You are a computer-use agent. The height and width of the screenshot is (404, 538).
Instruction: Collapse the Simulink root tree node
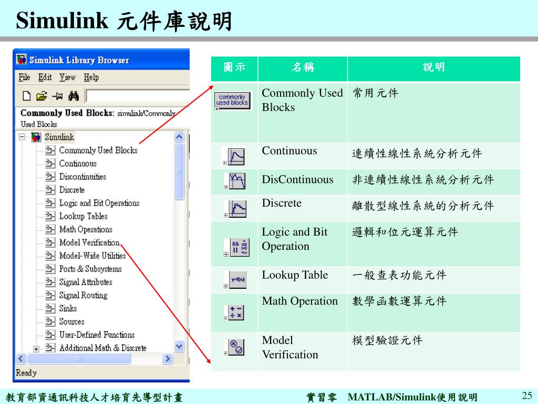click(22, 137)
